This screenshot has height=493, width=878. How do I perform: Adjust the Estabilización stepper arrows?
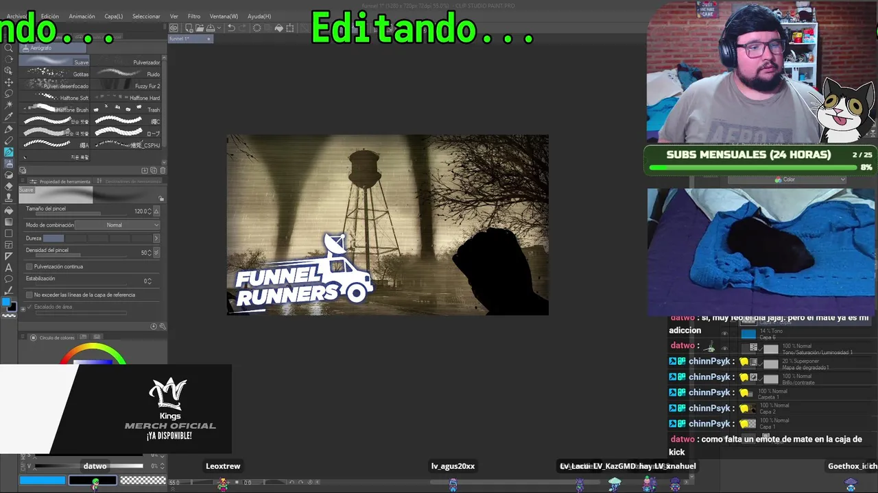[x=149, y=281]
